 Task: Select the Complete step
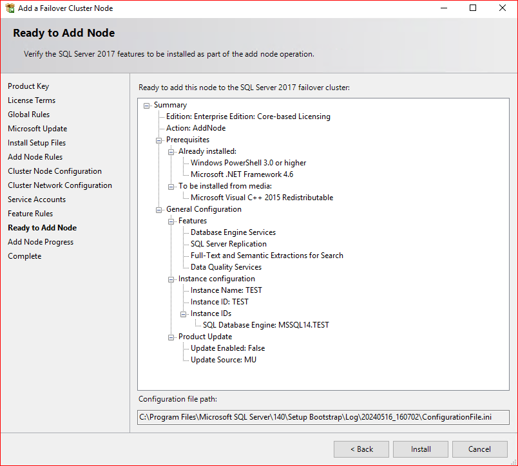(24, 256)
